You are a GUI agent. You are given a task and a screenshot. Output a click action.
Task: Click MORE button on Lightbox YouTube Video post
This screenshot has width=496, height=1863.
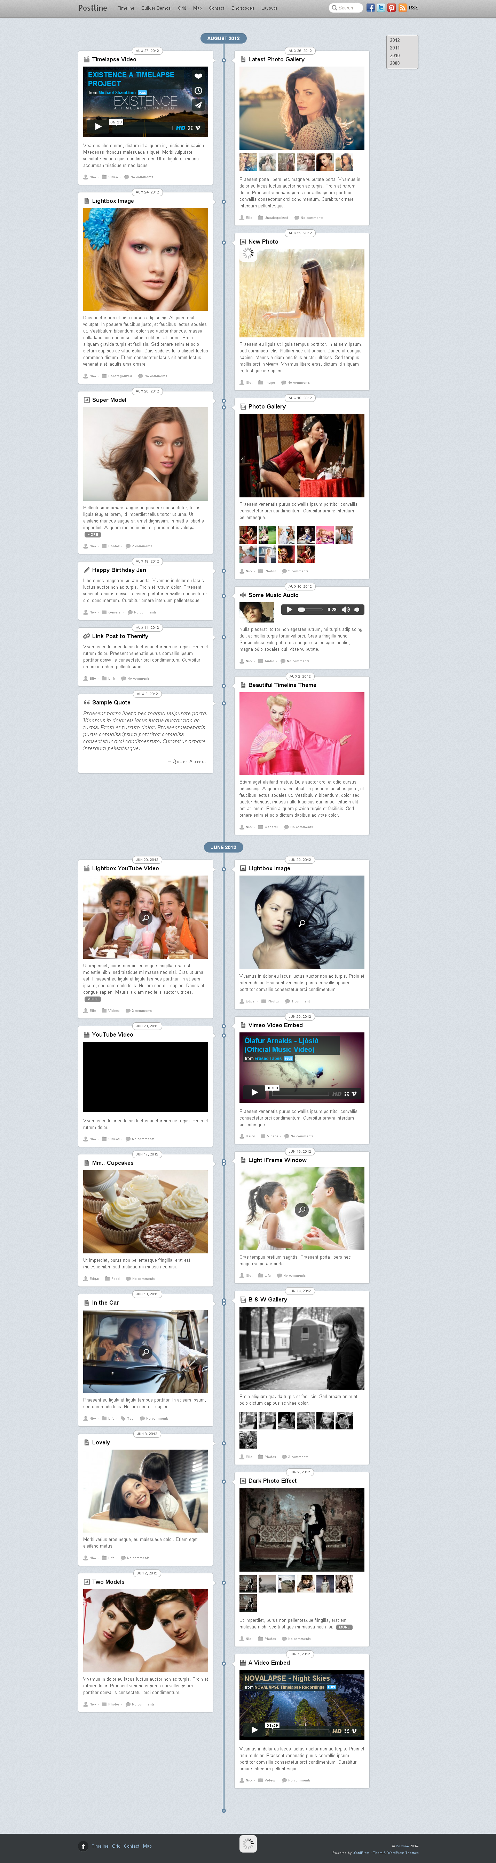(x=93, y=1000)
